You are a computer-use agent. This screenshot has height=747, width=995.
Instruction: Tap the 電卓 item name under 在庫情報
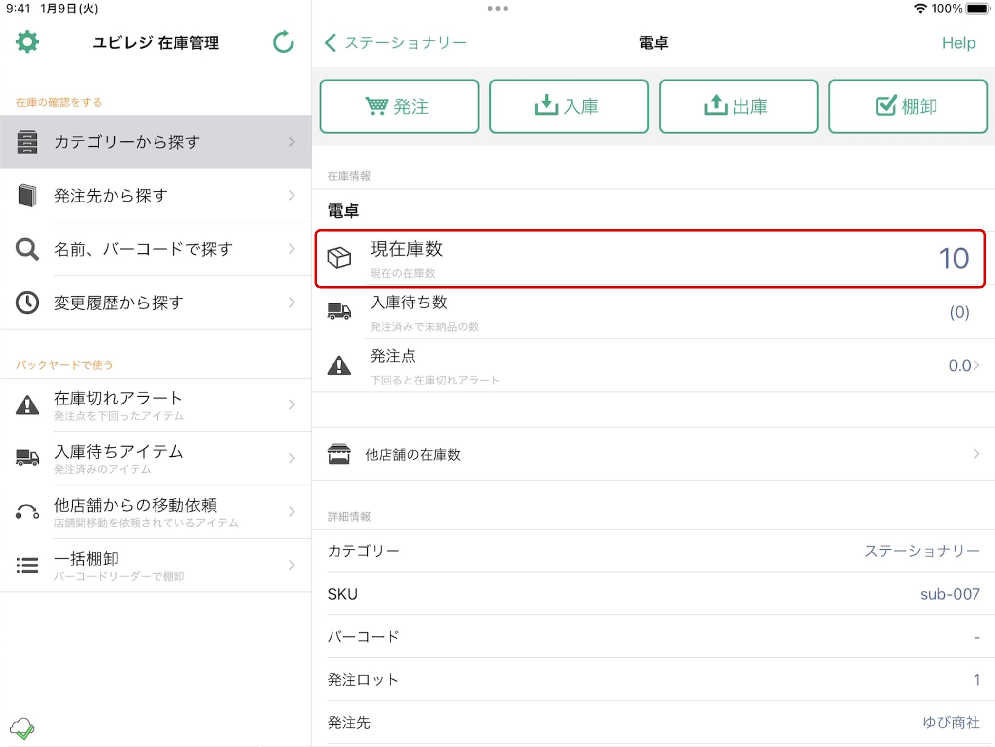343,211
